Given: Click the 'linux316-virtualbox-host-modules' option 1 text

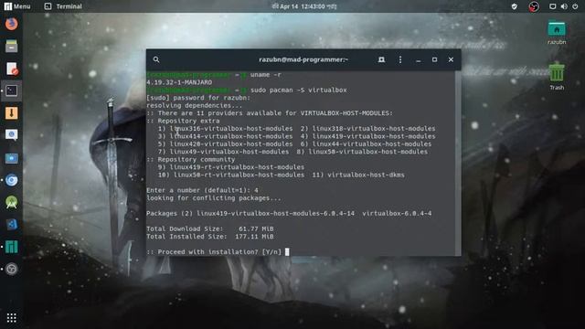Looking at the screenshot, I should (231, 128).
